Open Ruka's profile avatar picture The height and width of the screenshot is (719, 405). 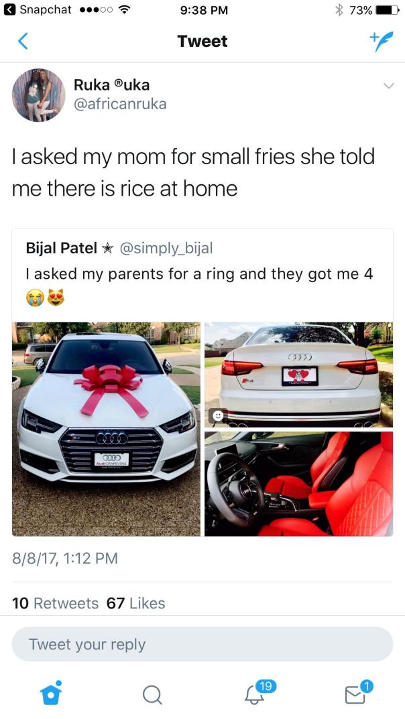click(x=38, y=95)
